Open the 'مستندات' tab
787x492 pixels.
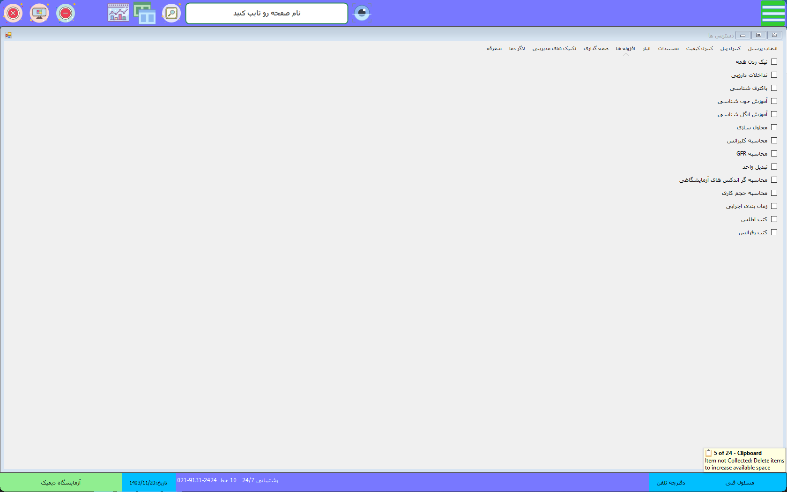point(668,49)
